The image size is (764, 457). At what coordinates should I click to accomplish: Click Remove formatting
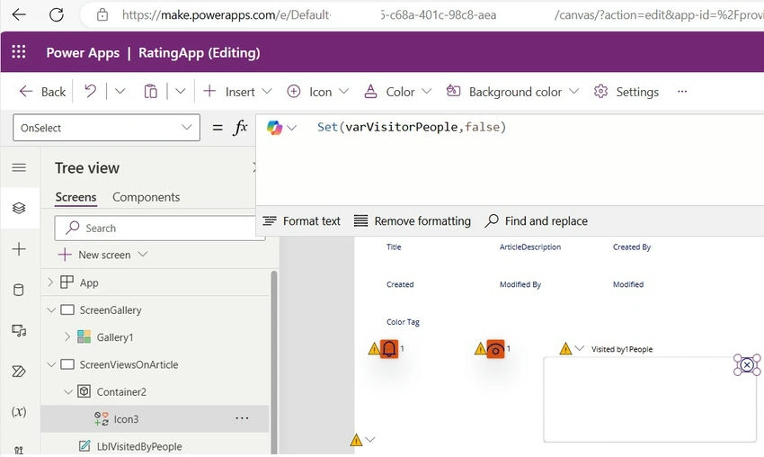413,221
